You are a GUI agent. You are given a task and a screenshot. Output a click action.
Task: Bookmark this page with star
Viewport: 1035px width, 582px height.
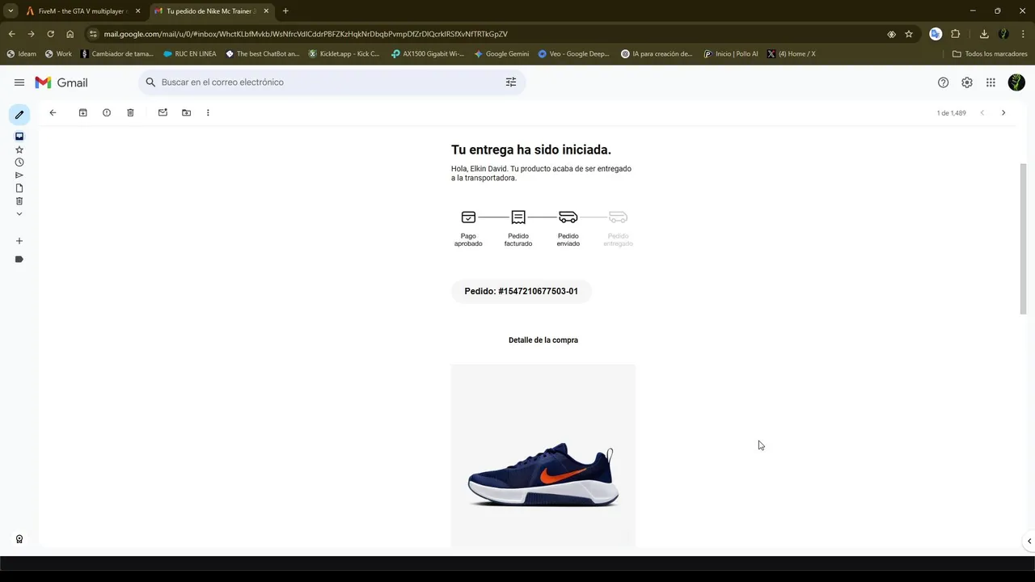point(909,34)
